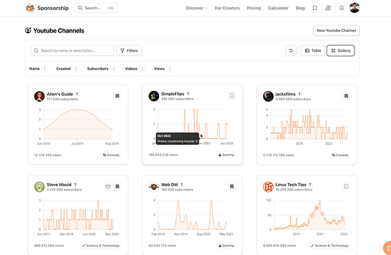
Task: Open the jacksfilms channel title
Action: point(285,94)
